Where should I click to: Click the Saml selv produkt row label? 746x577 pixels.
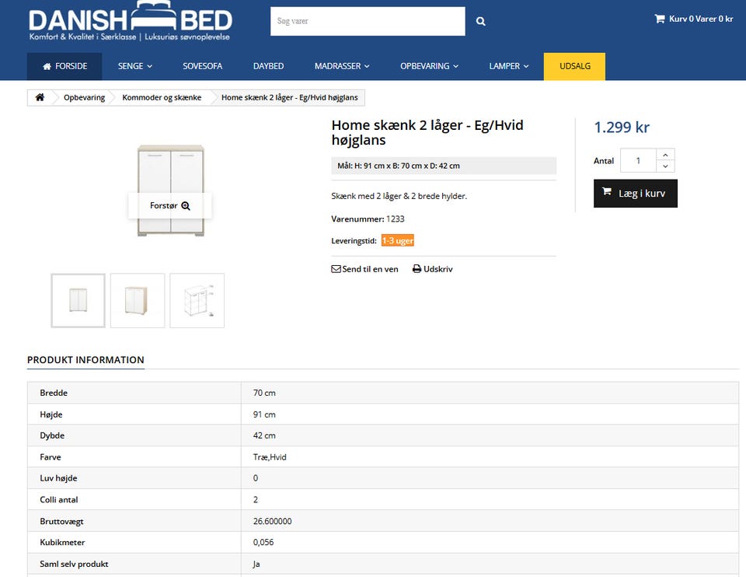[x=75, y=564]
